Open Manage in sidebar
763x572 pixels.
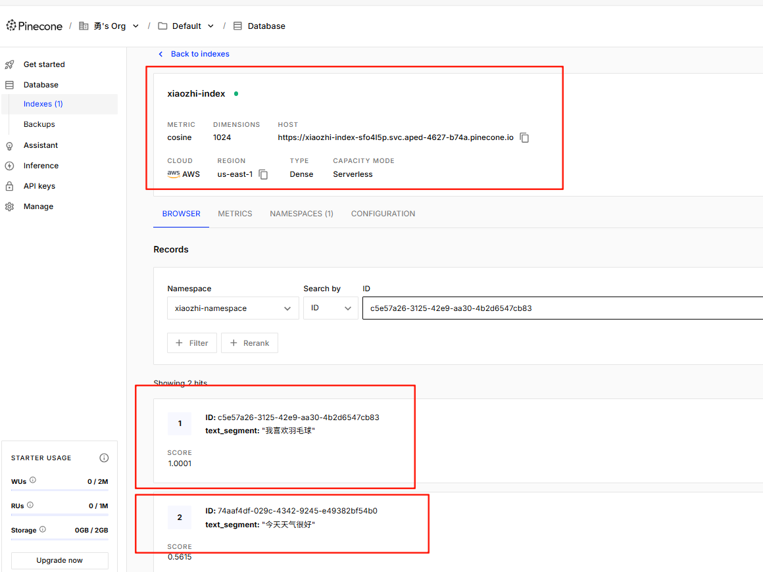click(x=38, y=206)
